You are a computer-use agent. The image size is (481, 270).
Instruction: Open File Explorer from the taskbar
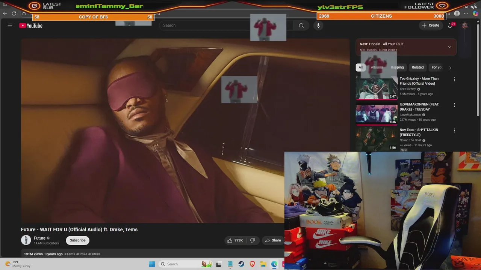[x=263, y=264]
